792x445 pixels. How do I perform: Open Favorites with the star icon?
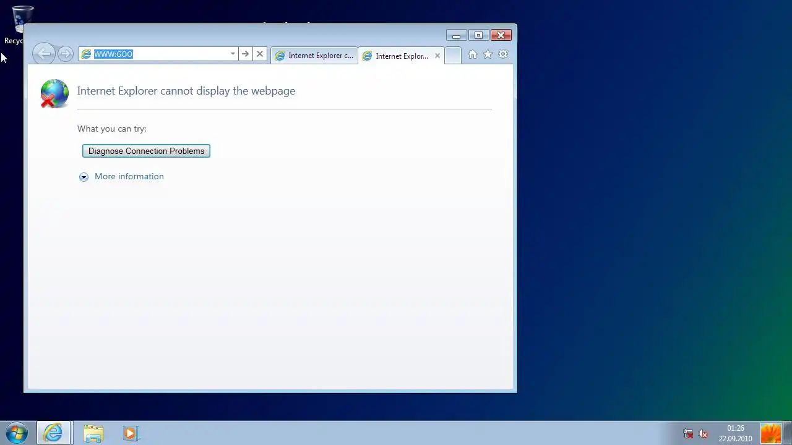click(488, 54)
